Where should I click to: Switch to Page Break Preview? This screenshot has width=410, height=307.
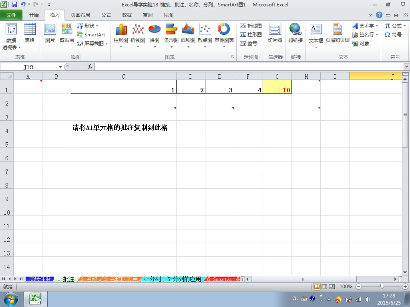point(332,287)
